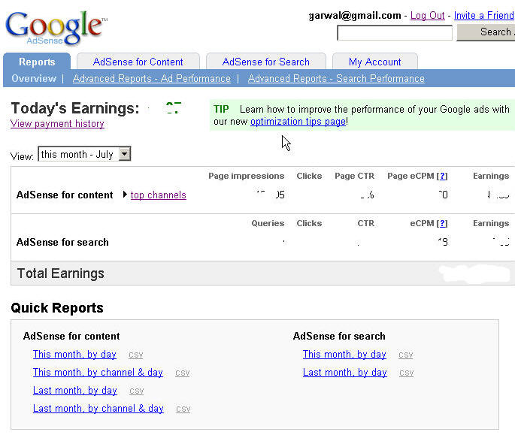Viewport: 515px width, 435px height.
Task: Open the [?] help beside search eCPM
Action: pos(442,224)
